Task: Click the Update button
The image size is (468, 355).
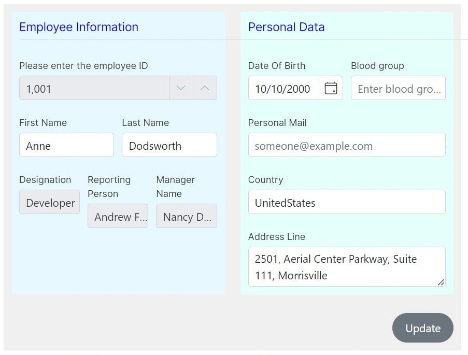Action: pyautogui.click(x=422, y=328)
